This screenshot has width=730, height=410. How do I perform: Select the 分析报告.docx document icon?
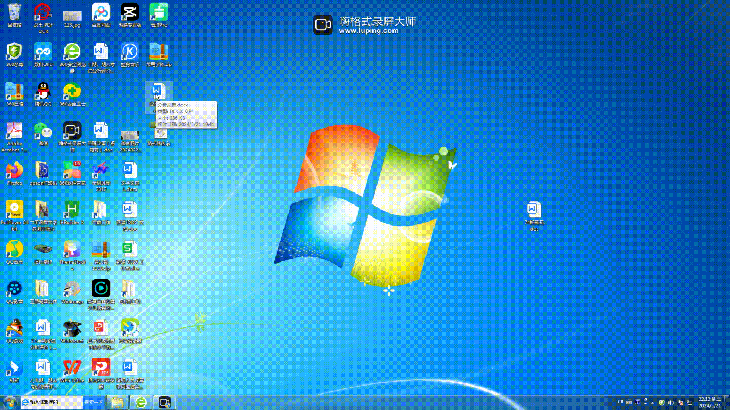(x=158, y=91)
